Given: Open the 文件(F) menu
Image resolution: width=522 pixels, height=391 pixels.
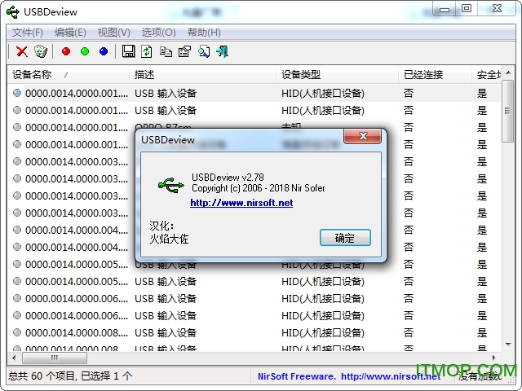Looking at the screenshot, I should click(x=28, y=33).
